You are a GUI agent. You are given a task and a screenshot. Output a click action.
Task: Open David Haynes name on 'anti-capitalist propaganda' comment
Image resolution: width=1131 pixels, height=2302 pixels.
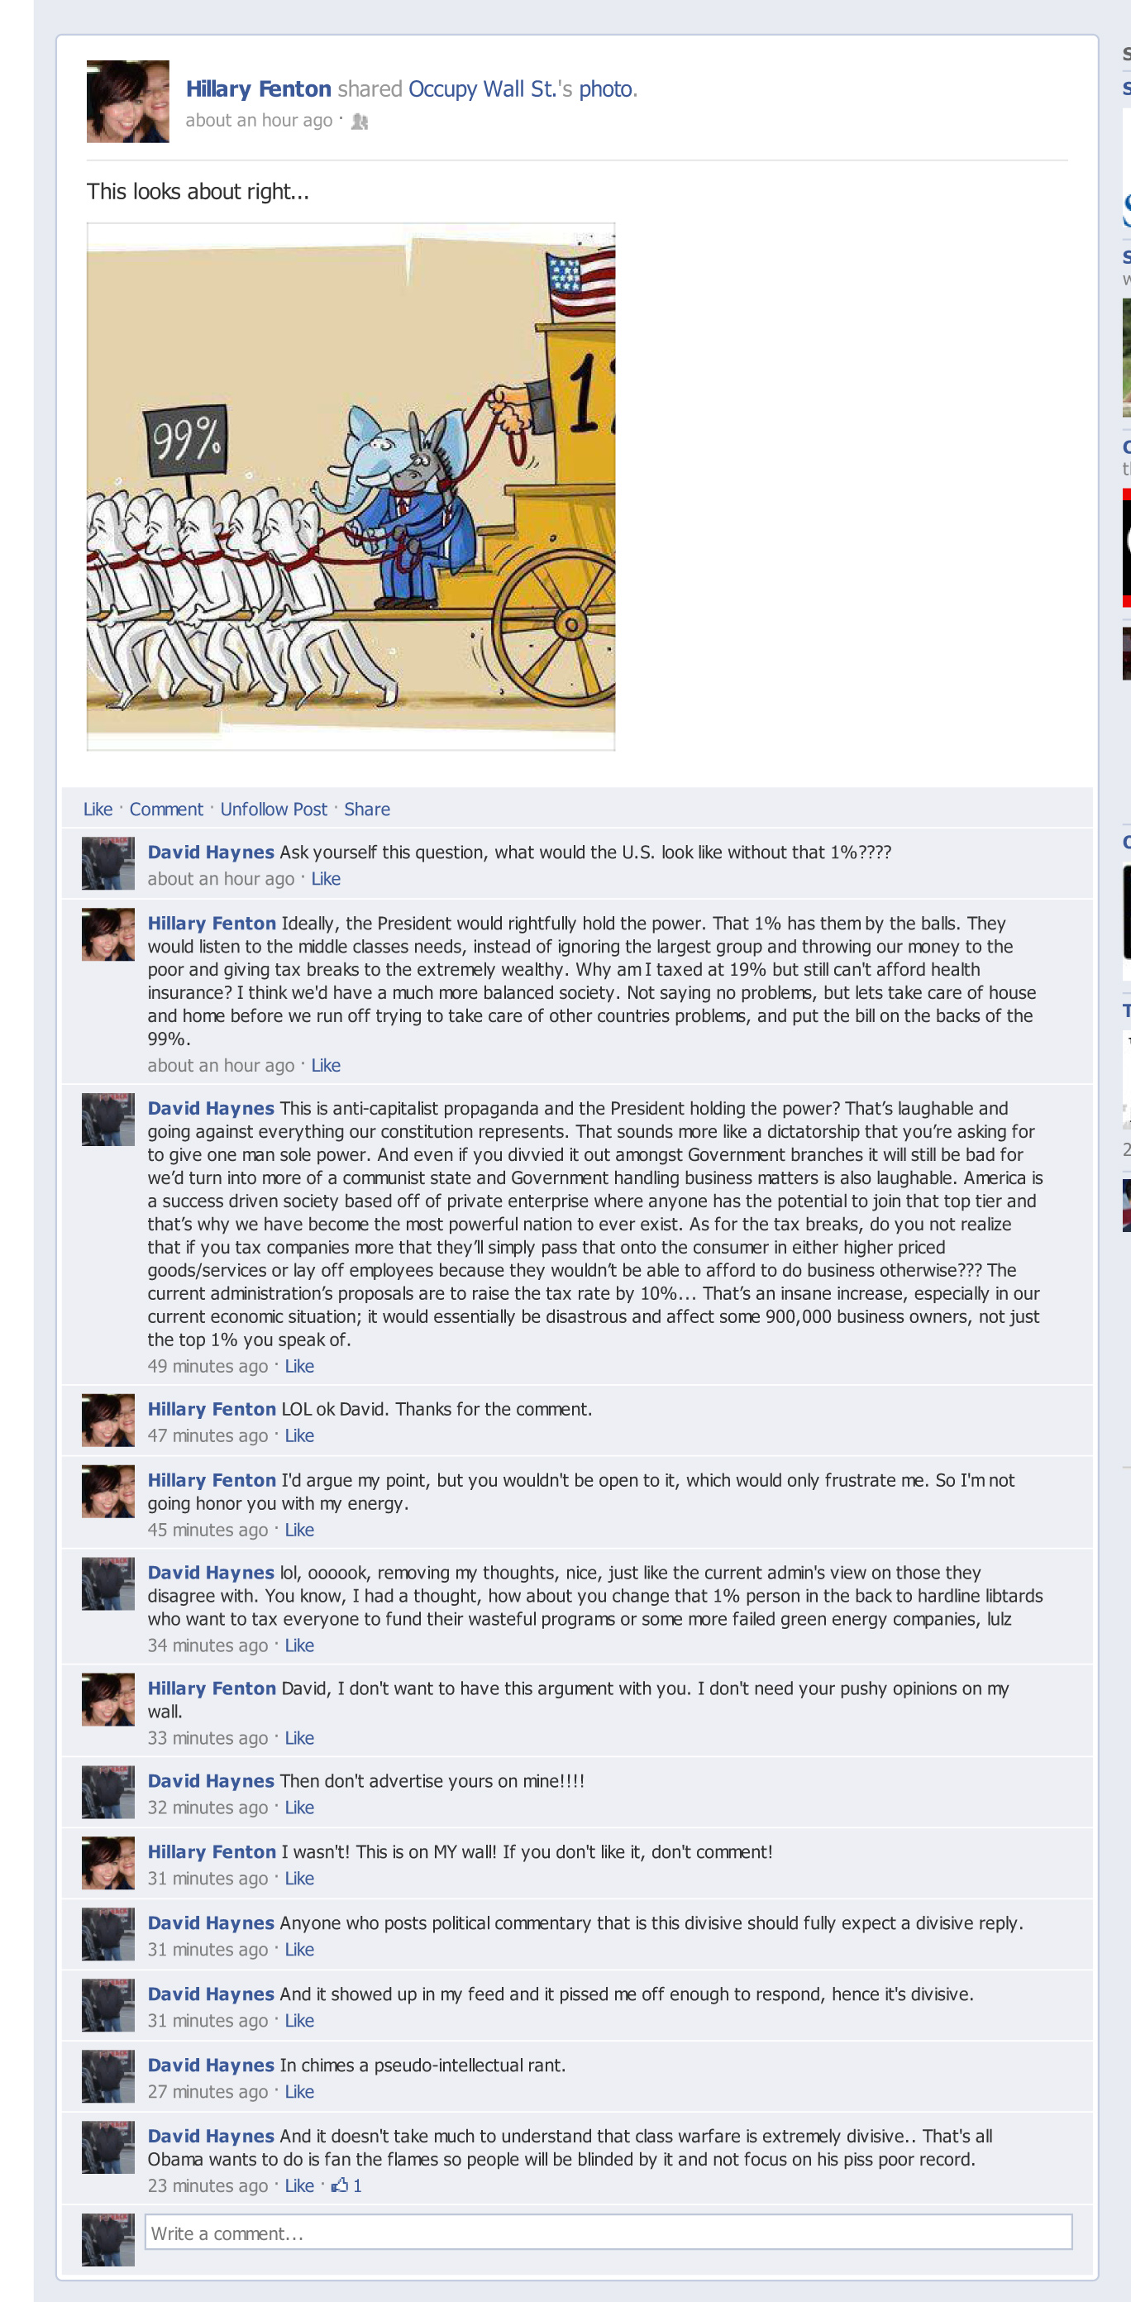coord(211,1108)
